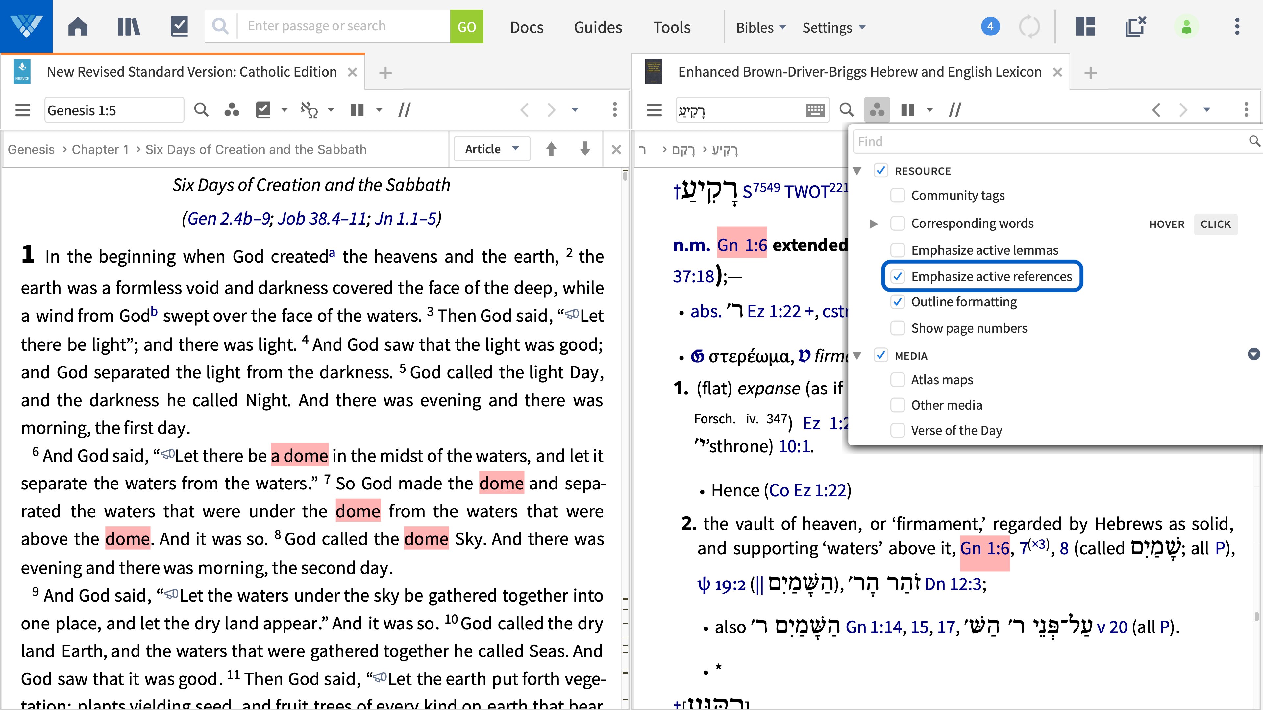This screenshot has height=710, width=1263.
Task: Click the NRSVCE panel inline search magnifier
Action: pyautogui.click(x=201, y=110)
